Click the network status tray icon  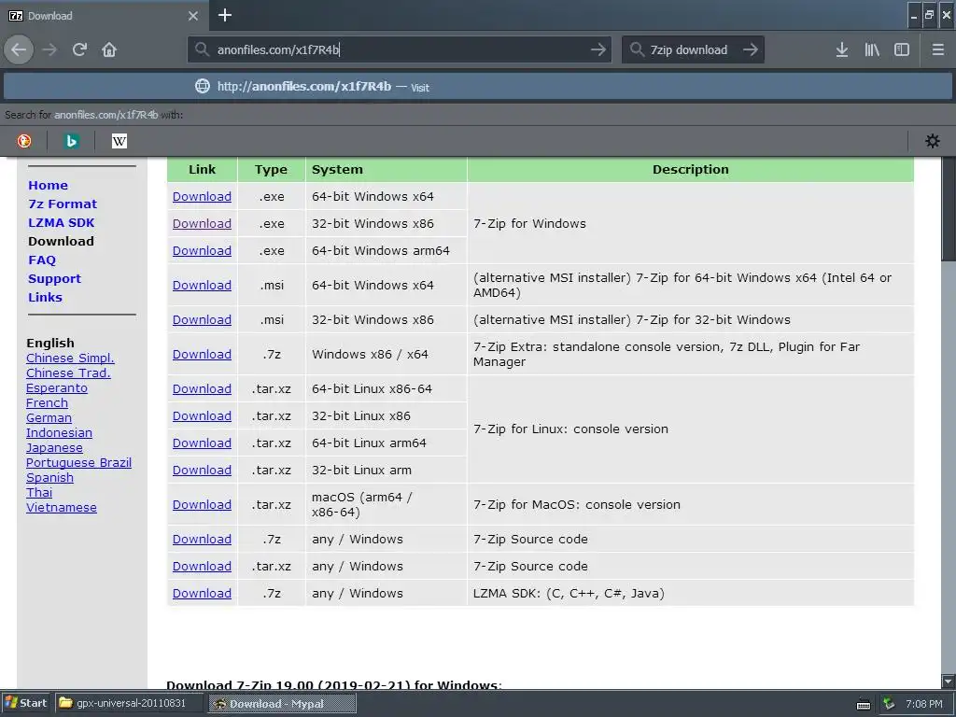point(889,704)
